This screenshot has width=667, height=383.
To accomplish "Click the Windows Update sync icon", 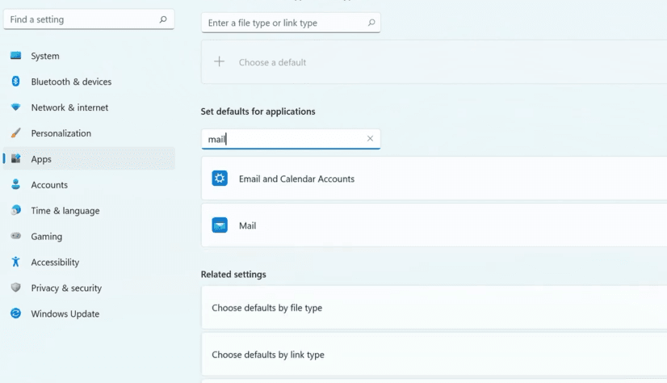I will tap(15, 314).
